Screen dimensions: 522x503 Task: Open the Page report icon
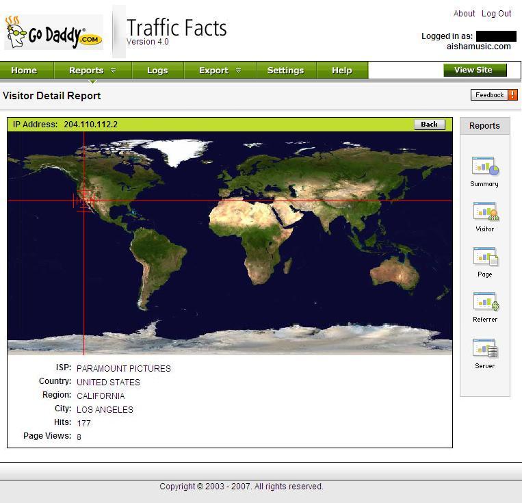[485, 257]
